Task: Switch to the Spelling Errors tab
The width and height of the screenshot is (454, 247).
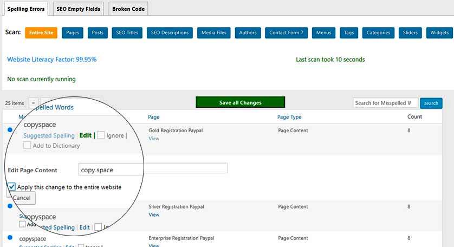Action: (26, 9)
